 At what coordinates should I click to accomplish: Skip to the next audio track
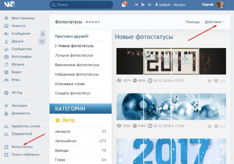point(149,5)
